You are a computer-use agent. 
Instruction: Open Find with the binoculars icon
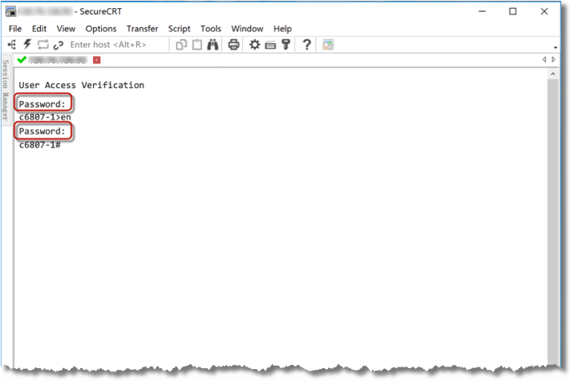[x=213, y=45]
